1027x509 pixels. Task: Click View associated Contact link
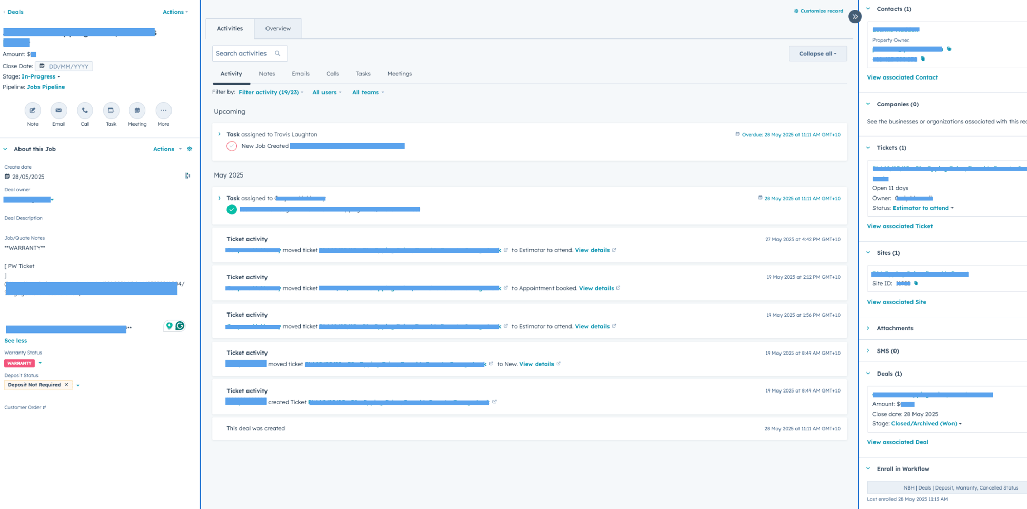click(x=902, y=77)
